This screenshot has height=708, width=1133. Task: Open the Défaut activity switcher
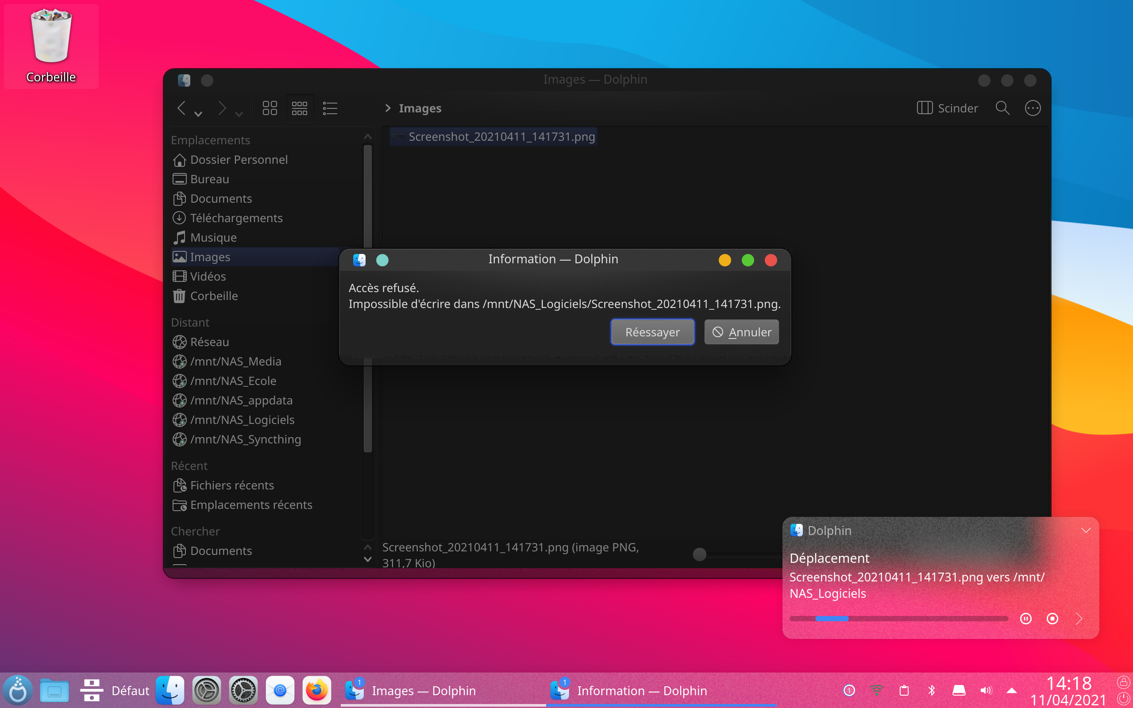(114, 691)
